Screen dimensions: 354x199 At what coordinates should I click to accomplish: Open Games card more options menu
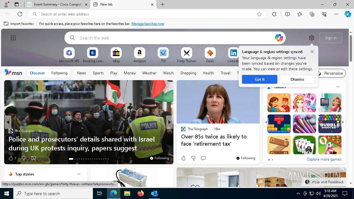coord(337,87)
